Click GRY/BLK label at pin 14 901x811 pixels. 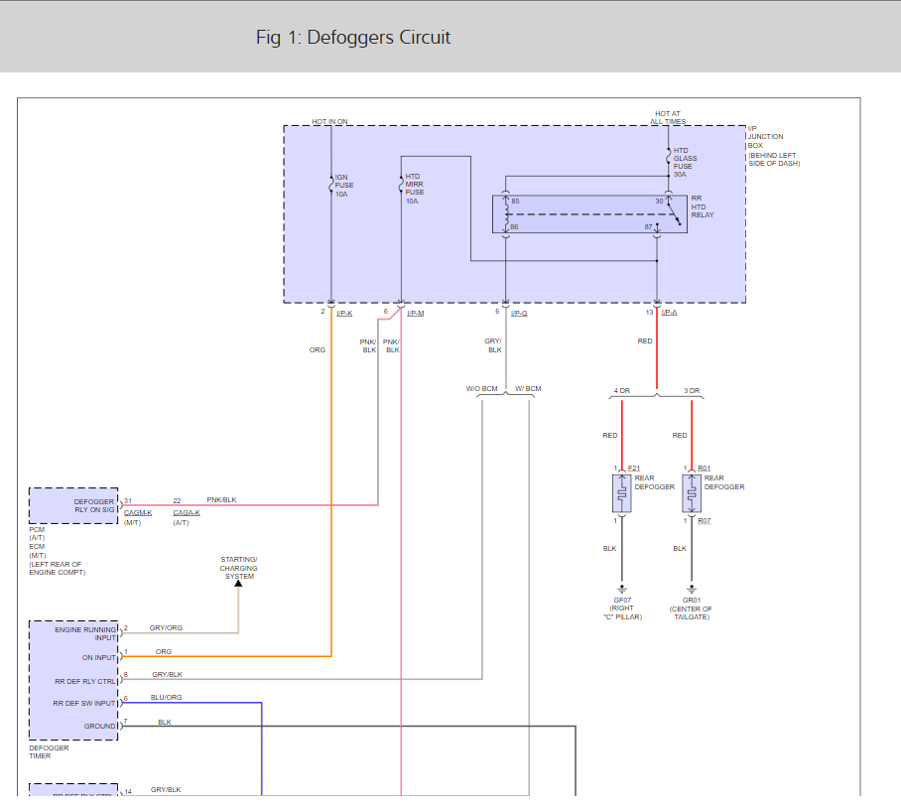[x=166, y=790]
